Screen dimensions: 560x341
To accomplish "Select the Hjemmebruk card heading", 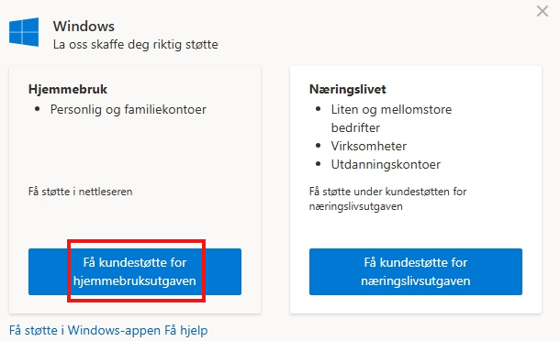I will [68, 89].
